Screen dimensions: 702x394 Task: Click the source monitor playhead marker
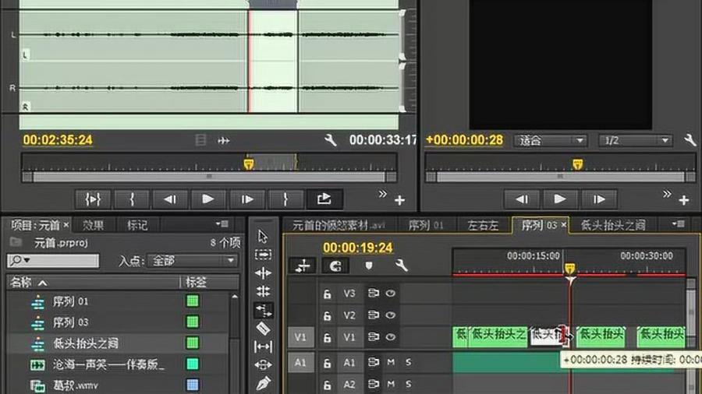249,164
